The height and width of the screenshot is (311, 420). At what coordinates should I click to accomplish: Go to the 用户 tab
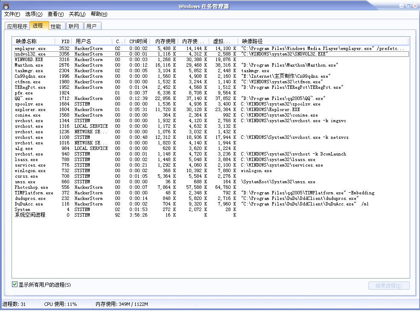[x=91, y=26]
